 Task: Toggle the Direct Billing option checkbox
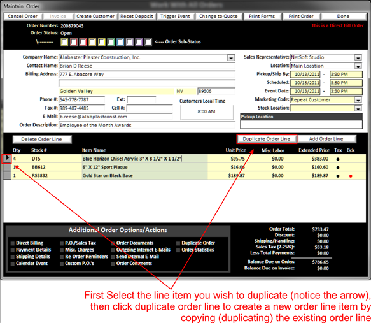(x=13, y=243)
